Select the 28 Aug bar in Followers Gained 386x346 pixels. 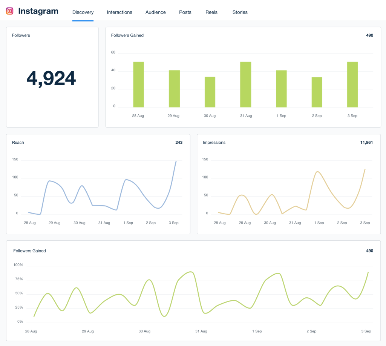click(138, 83)
